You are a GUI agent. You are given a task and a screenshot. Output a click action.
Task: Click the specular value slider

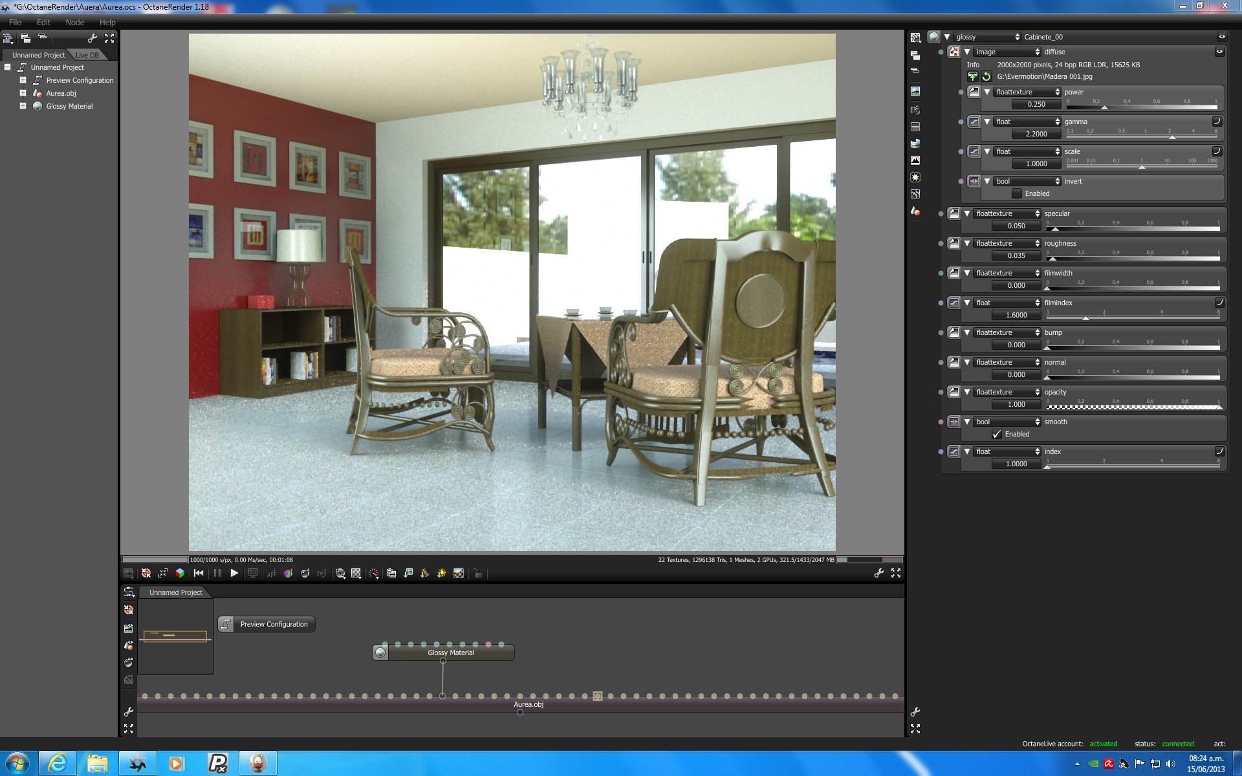point(1133,227)
